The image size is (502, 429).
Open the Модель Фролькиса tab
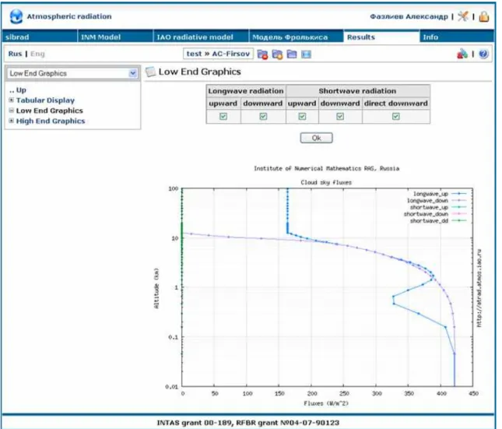tap(297, 37)
